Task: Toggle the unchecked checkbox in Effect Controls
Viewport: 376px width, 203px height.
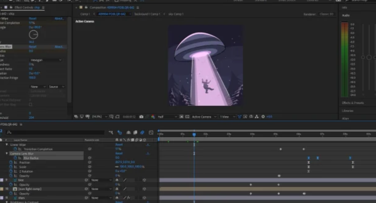Action: point(30,104)
